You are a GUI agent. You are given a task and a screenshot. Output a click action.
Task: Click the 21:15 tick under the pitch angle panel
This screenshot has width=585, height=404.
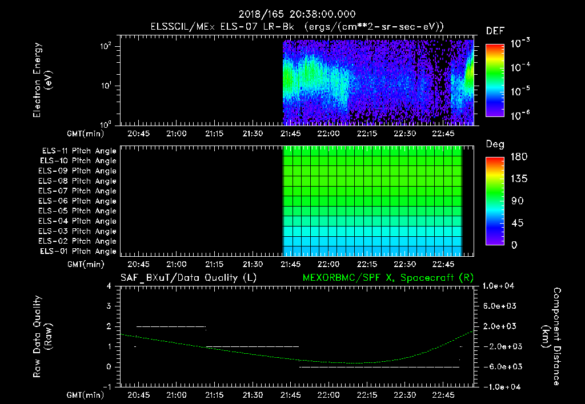214,264
